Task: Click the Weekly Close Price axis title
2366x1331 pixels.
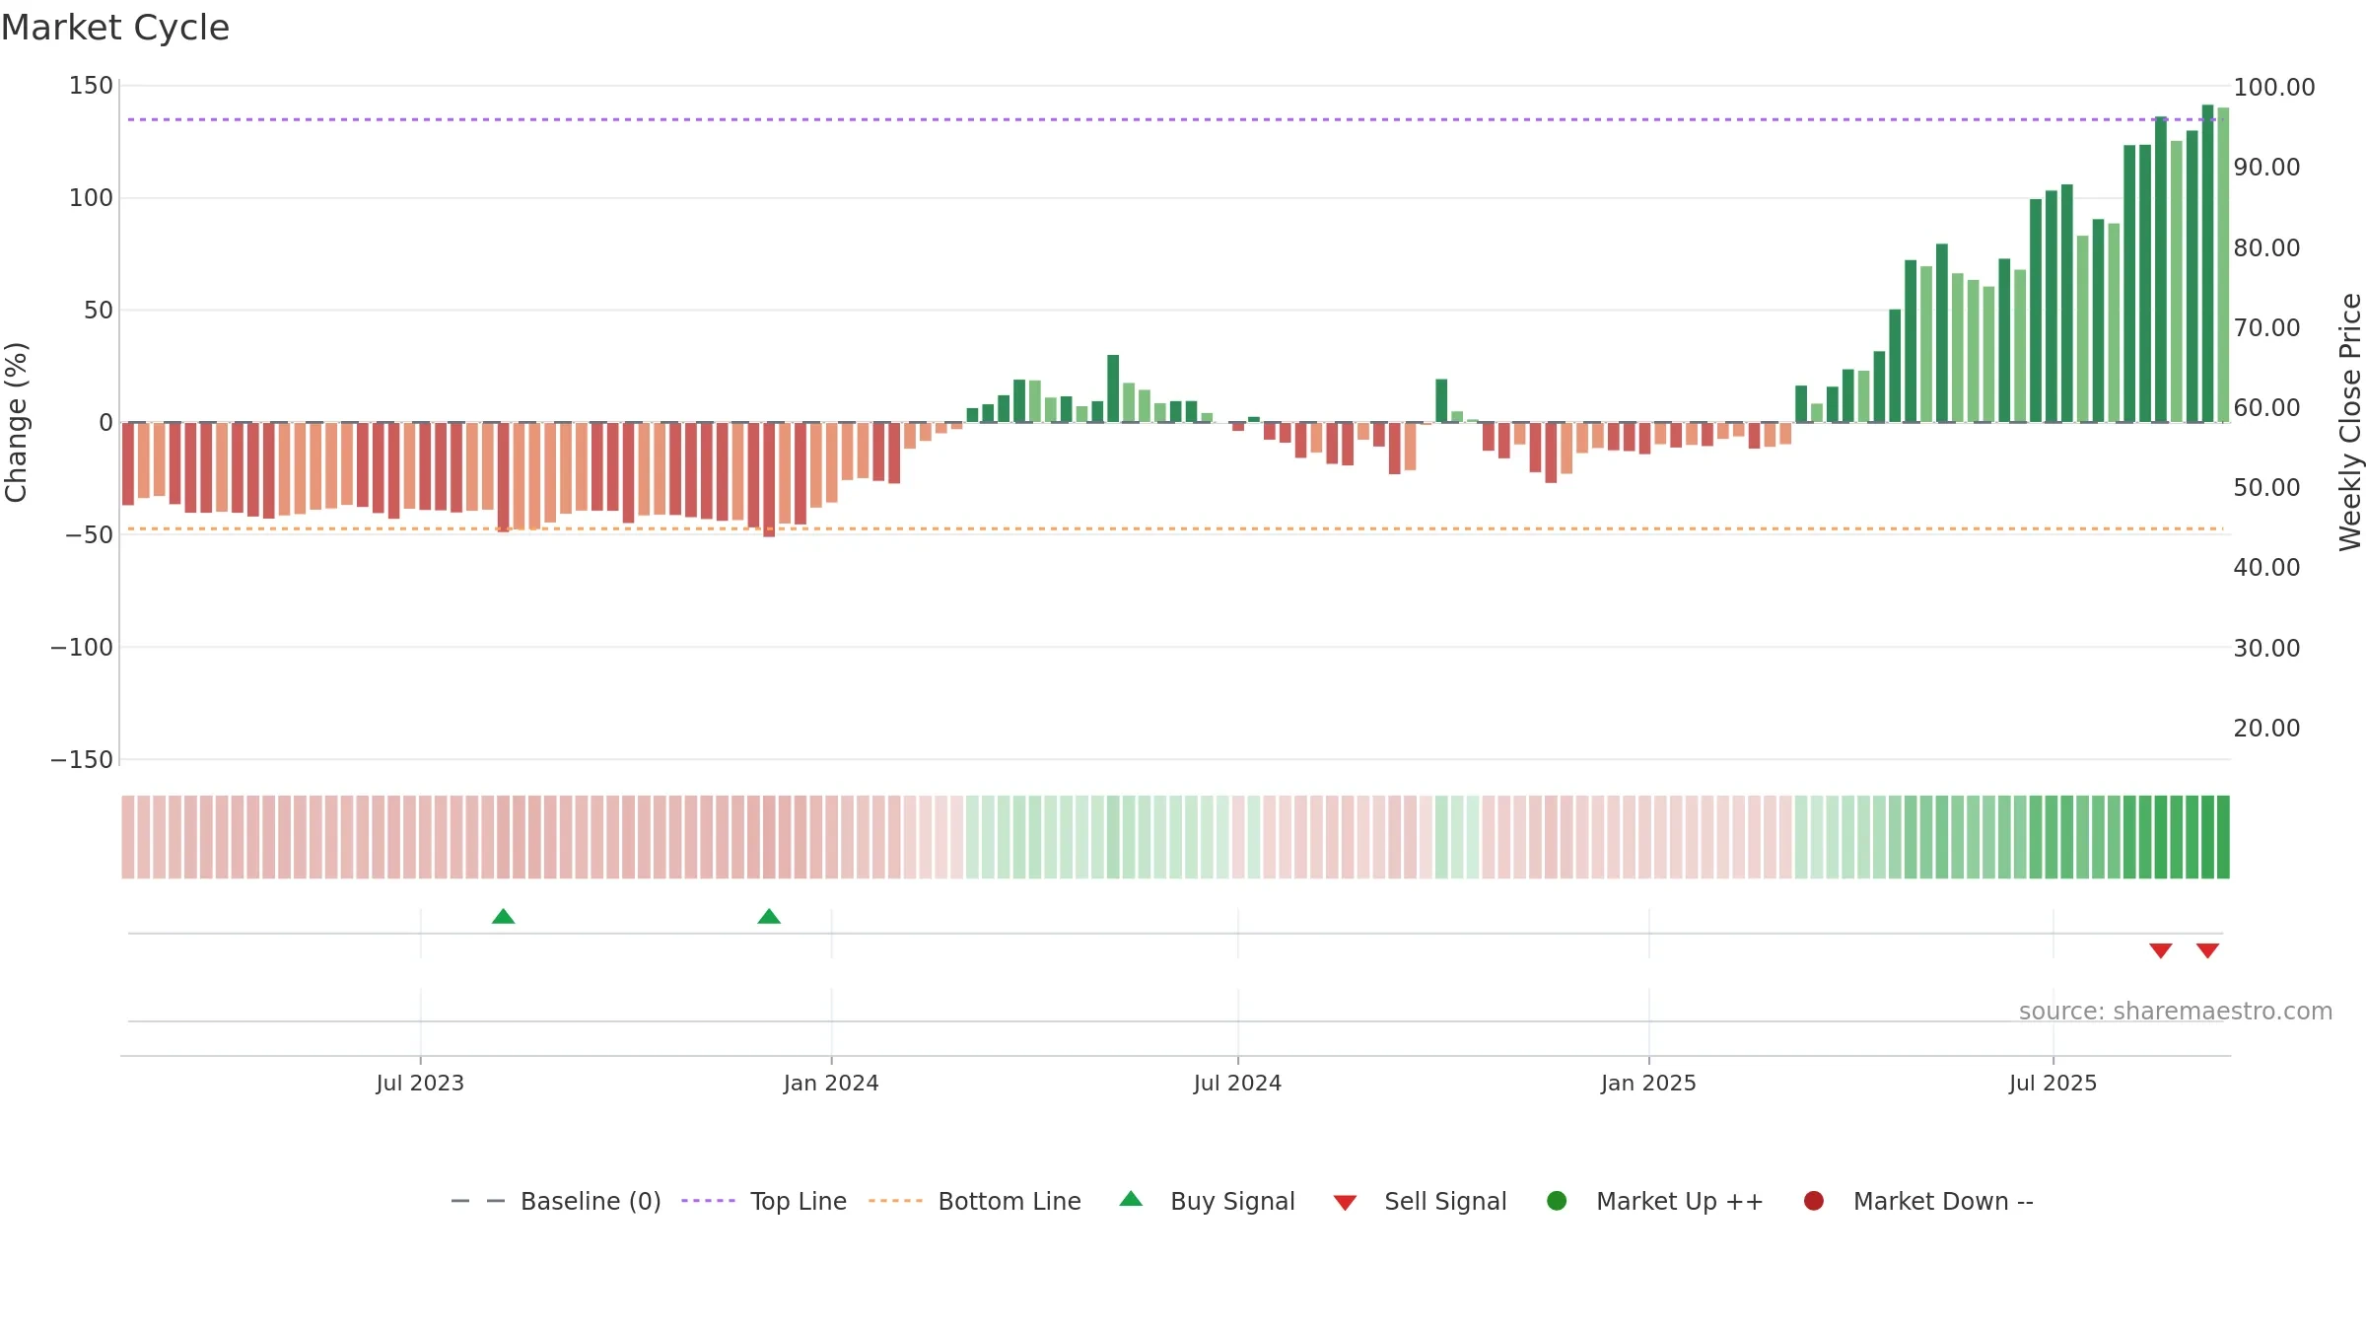Action: pyautogui.click(x=2350, y=422)
